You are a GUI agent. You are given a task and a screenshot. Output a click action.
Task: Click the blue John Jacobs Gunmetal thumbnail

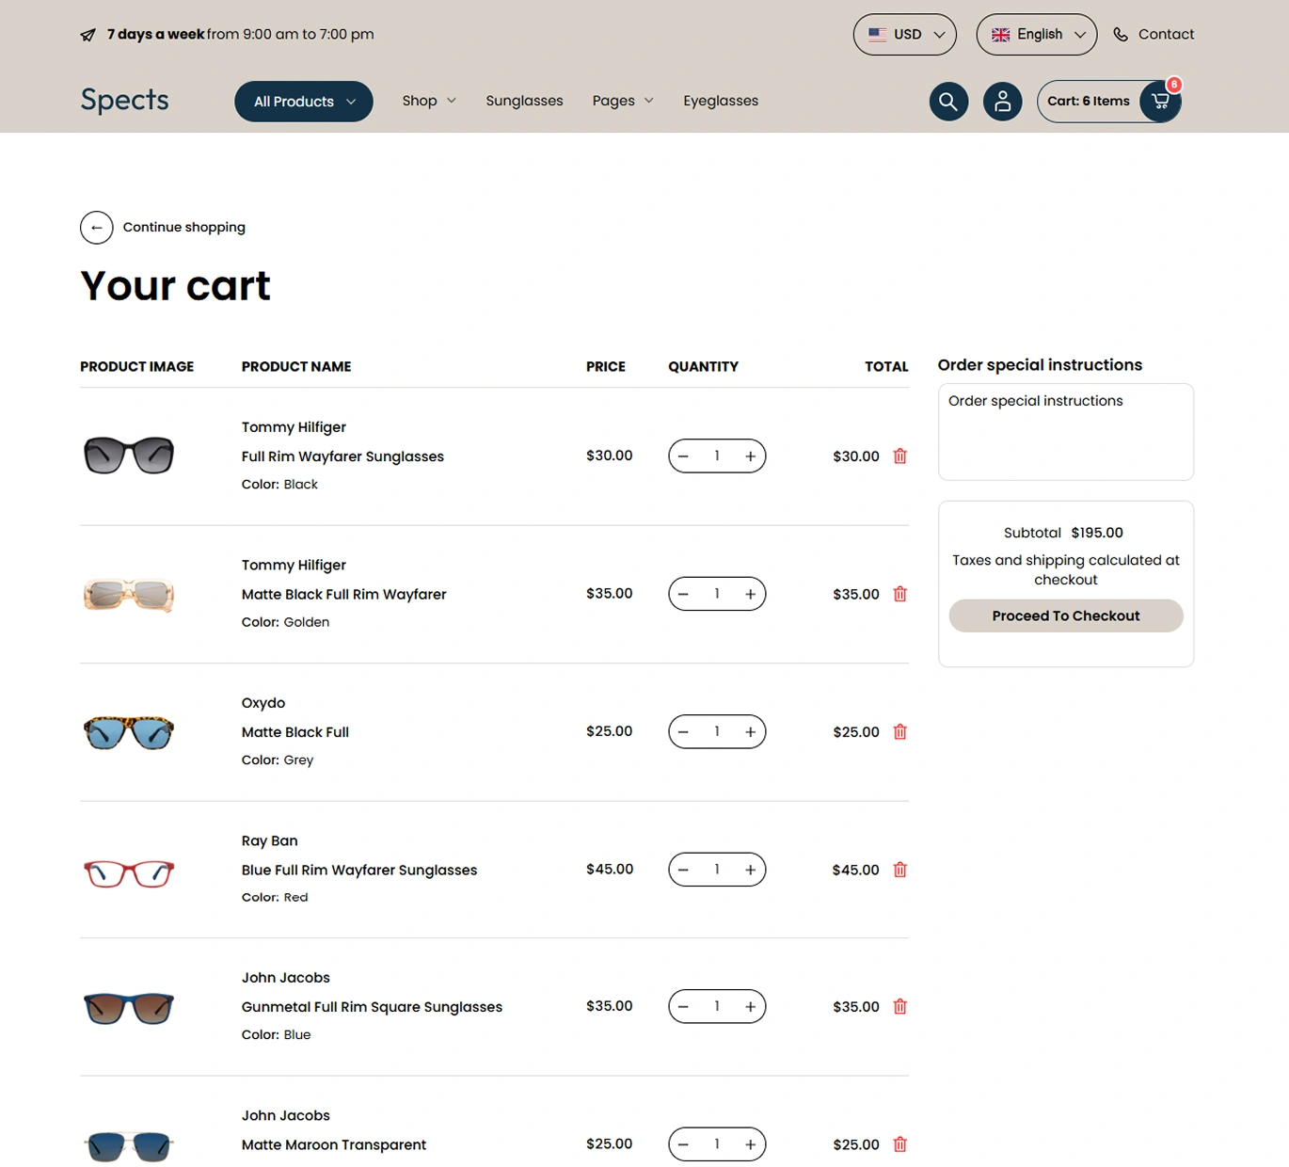tap(129, 1008)
